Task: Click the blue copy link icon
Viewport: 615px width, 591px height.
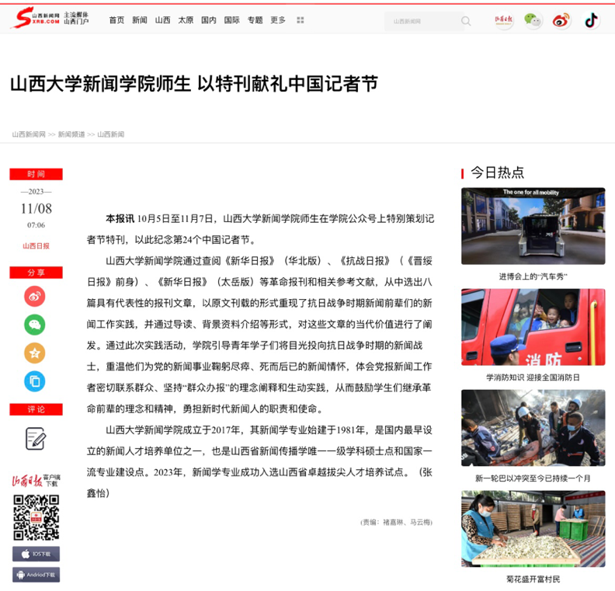Action: [35, 381]
